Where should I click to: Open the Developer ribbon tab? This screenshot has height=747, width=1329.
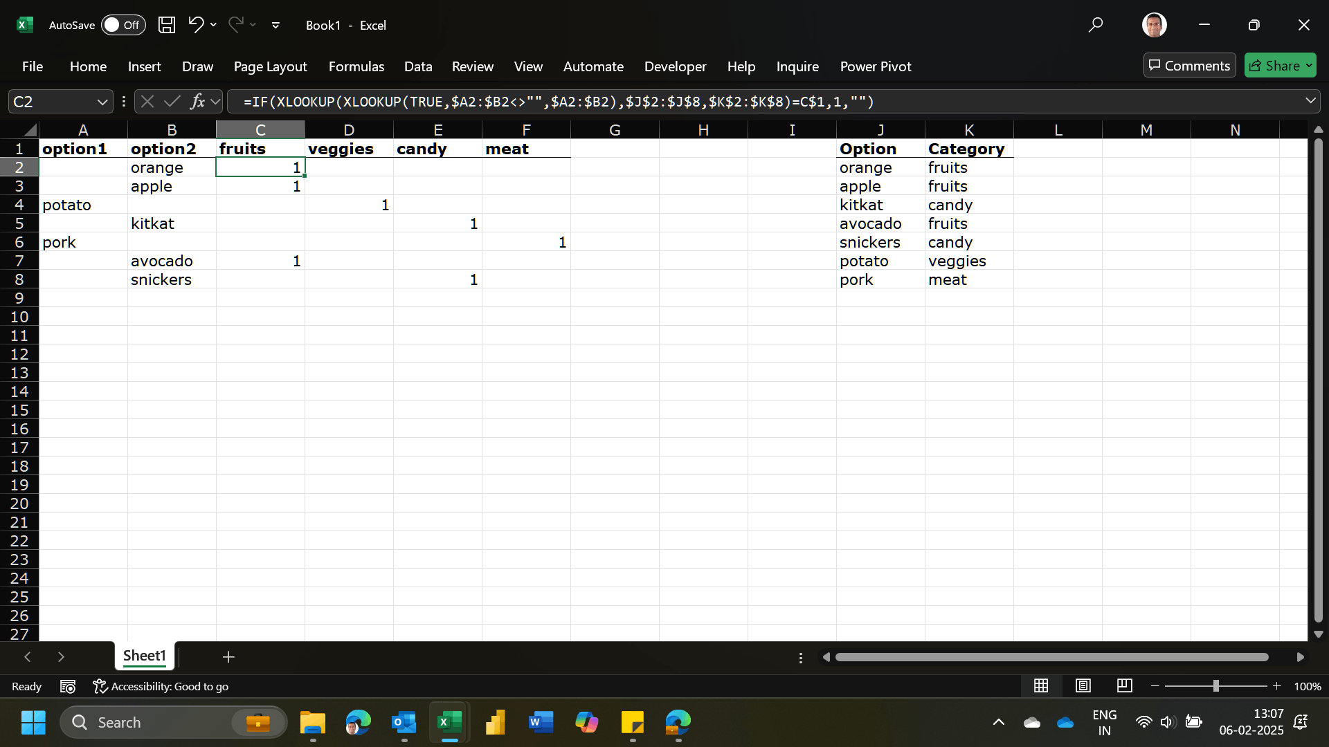(675, 66)
